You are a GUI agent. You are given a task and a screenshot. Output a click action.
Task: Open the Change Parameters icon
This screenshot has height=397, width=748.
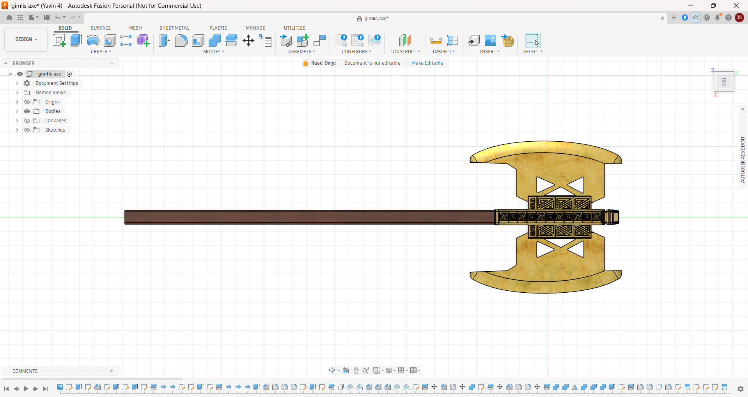[x=265, y=40]
